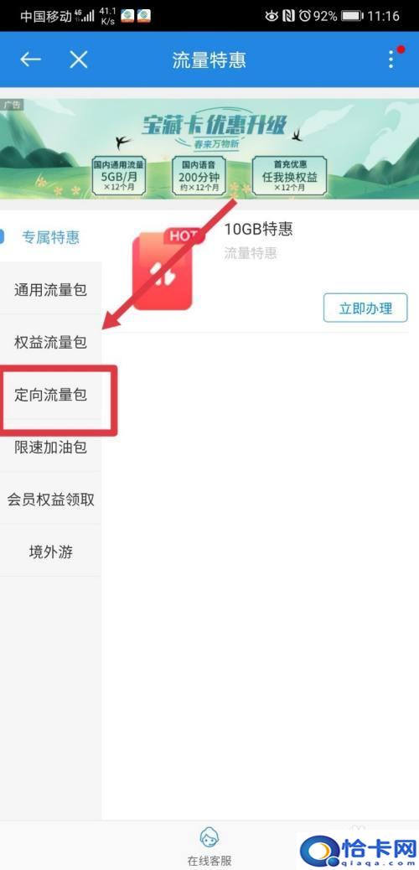Tap the X close page icon
This screenshot has width=419, height=870.
click(x=79, y=60)
